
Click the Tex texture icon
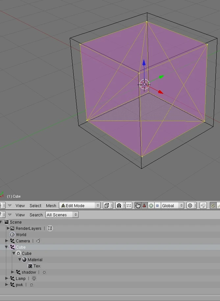coord(30,266)
